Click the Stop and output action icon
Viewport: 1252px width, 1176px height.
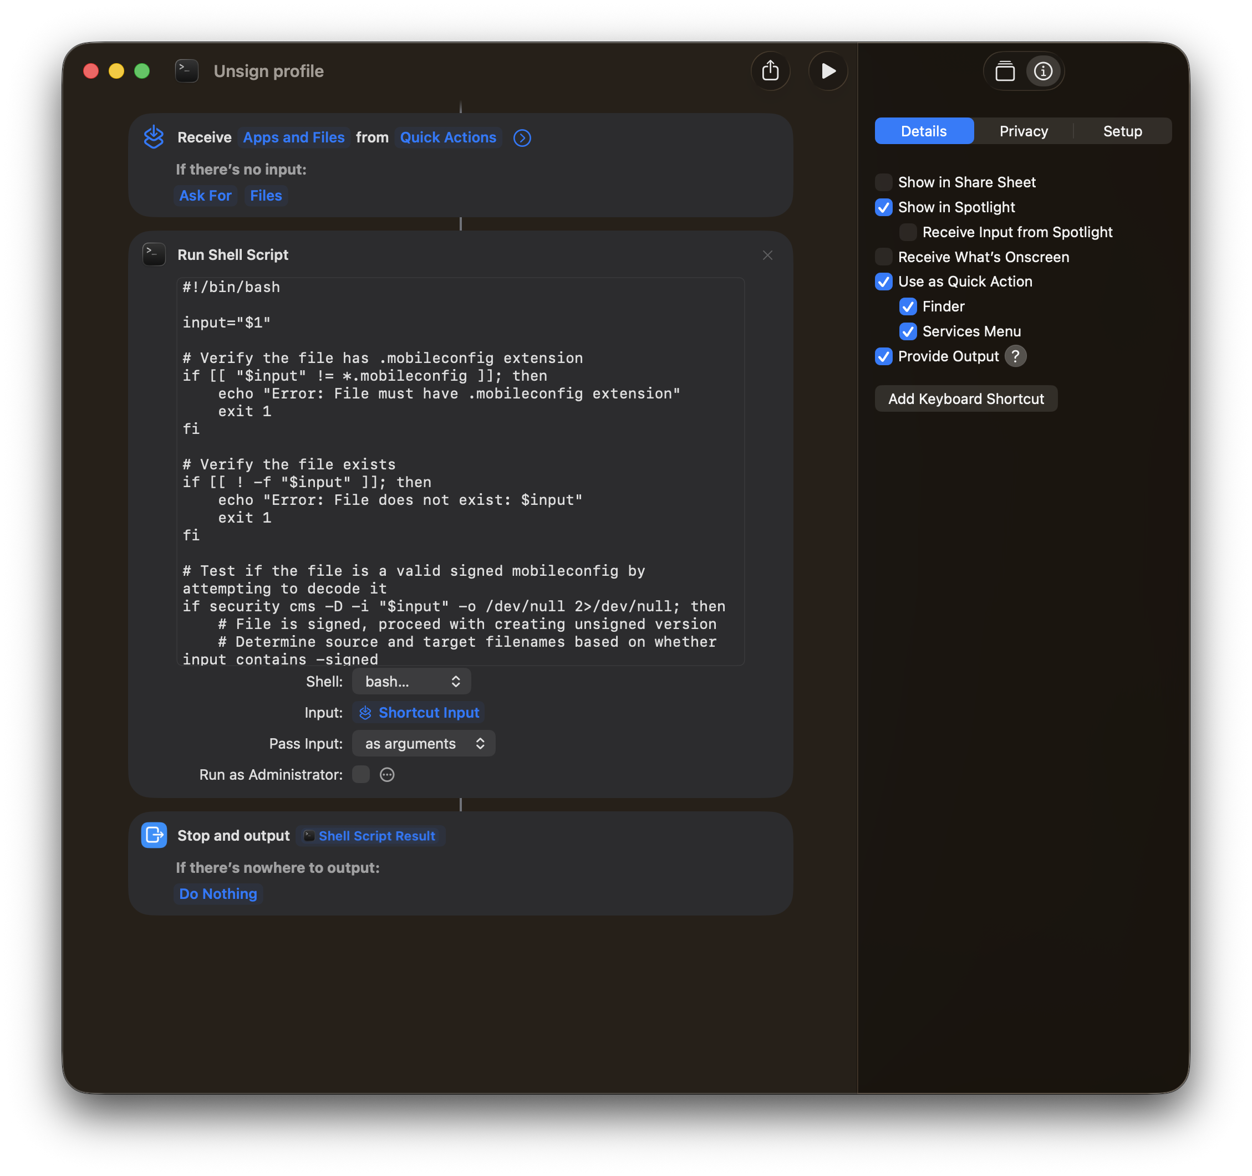(x=154, y=835)
